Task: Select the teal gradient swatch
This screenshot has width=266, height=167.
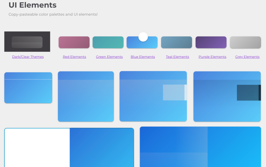Action: click(176, 42)
